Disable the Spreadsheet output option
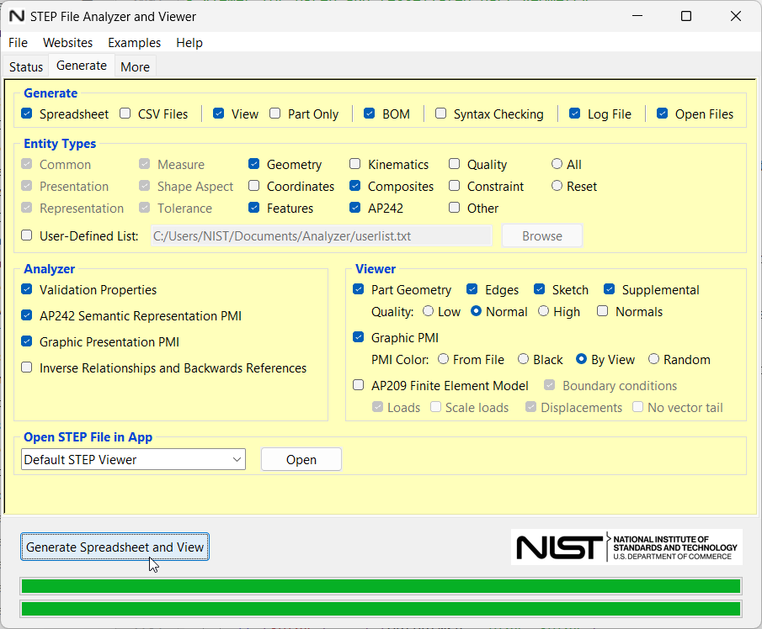The width and height of the screenshot is (762, 629). coord(26,114)
